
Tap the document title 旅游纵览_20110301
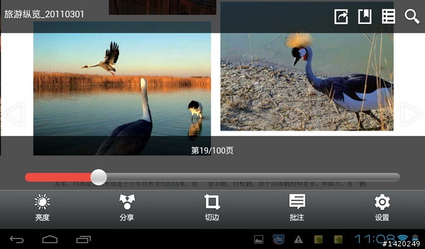(44, 14)
